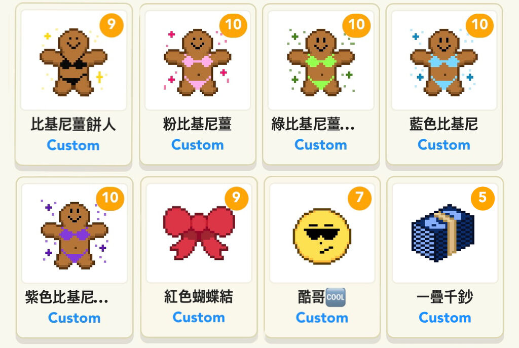Viewport: 519px width, 348px height.
Task: Click the 綠比基尼薑... title text
Action: 313,125
